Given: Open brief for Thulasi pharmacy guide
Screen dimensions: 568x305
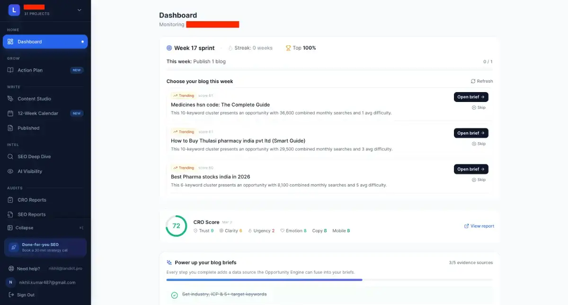Looking at the screenshot, I should (470, 133).
